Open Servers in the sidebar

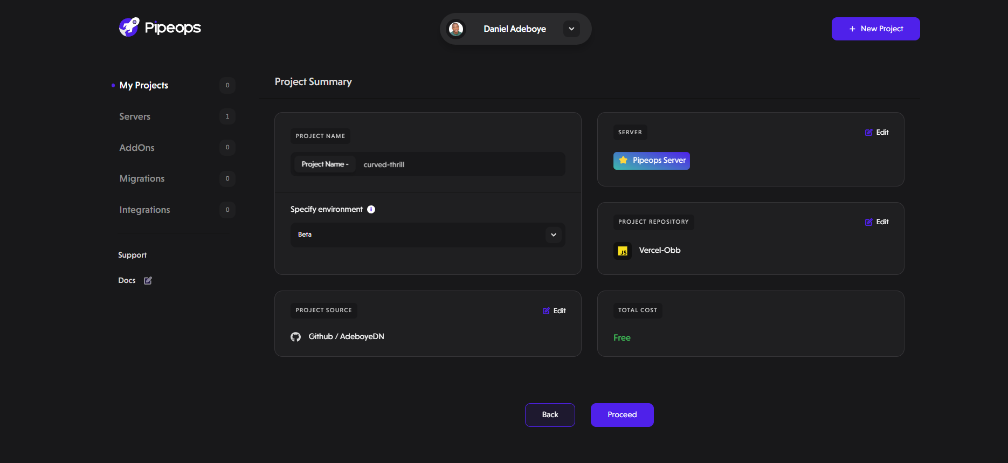tap(135, 116)
